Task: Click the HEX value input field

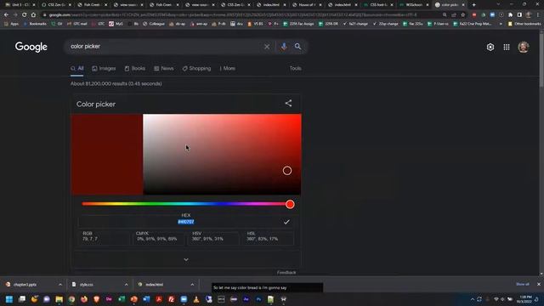Action: point(186,222)
